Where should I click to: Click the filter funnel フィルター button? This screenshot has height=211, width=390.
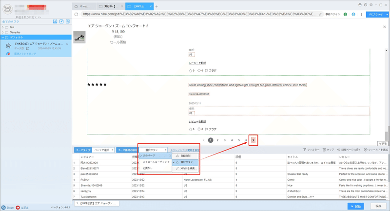(x=311, y=150)
